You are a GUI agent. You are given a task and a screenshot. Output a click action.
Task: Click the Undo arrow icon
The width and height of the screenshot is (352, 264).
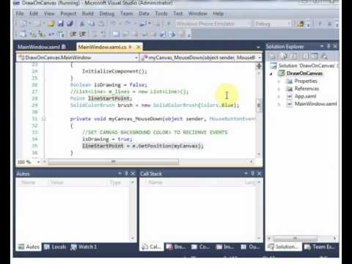click(x=113, y=23)
